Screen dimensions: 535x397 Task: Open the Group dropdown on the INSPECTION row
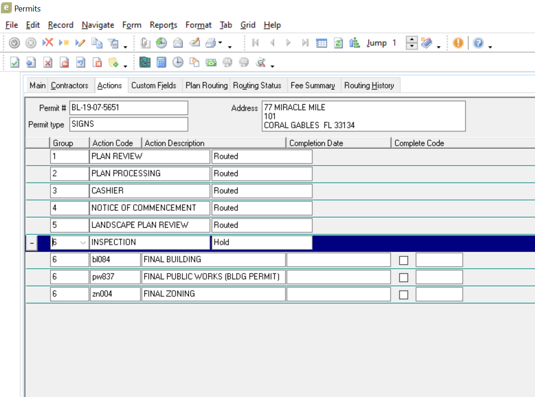83,243
